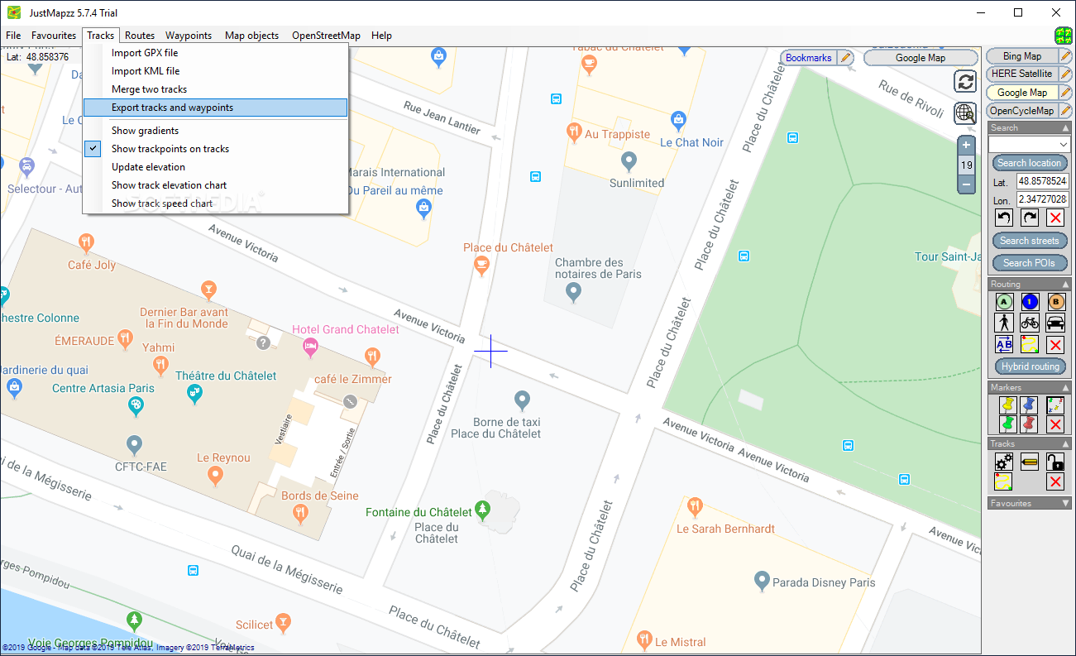Select the yellow pushpin marker
The image size is (1076, 656).
[x=1007, y=405]
